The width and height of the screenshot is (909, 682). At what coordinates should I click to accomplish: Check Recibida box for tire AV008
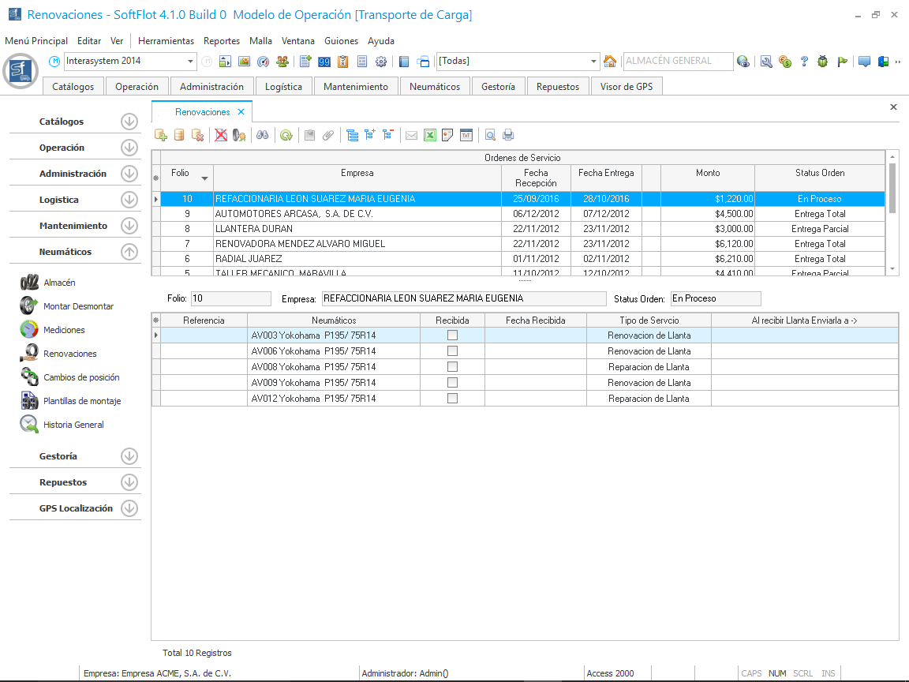pyautogui.click(x=452, y=367)
